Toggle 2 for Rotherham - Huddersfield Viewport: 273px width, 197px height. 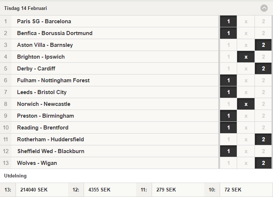tap(263, 139)
